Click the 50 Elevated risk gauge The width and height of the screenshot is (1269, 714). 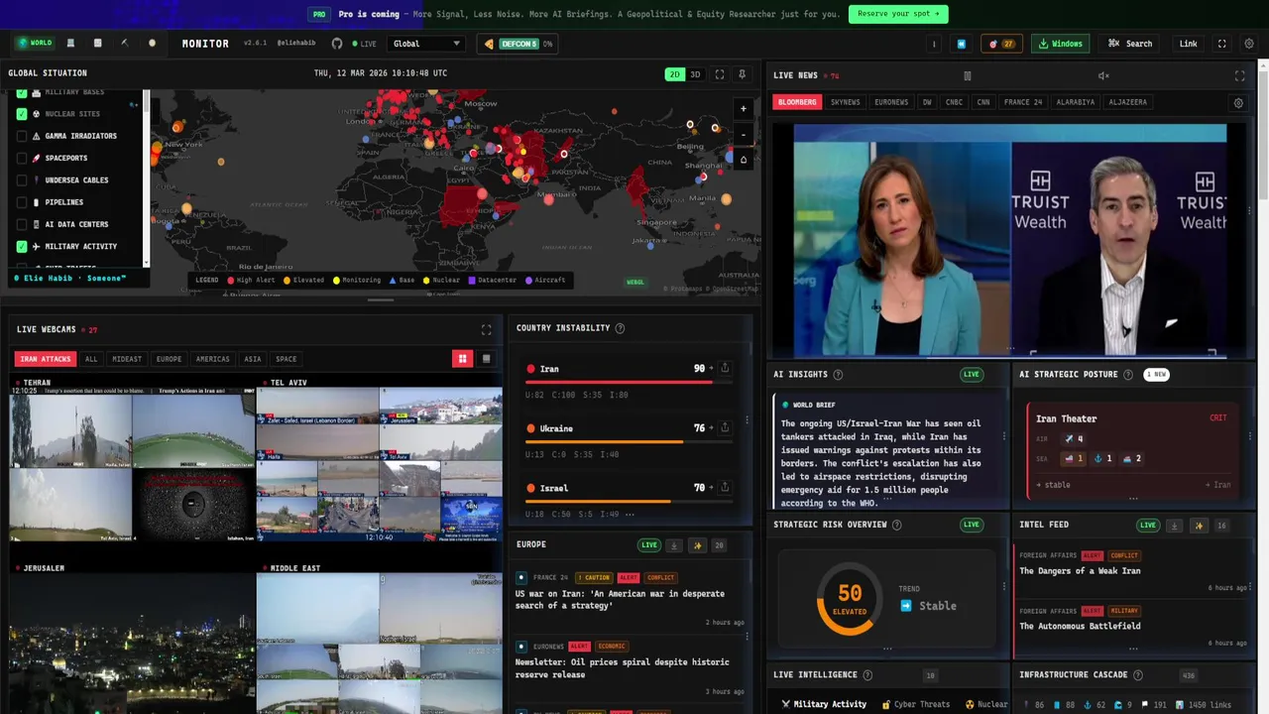pyautogui.click(x=850, y=599)
